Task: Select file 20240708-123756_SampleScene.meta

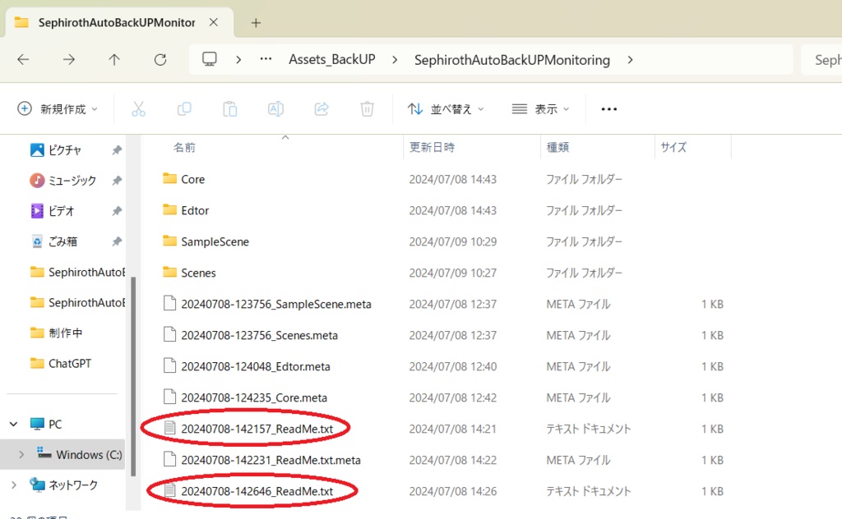Action: click(276, 304)
